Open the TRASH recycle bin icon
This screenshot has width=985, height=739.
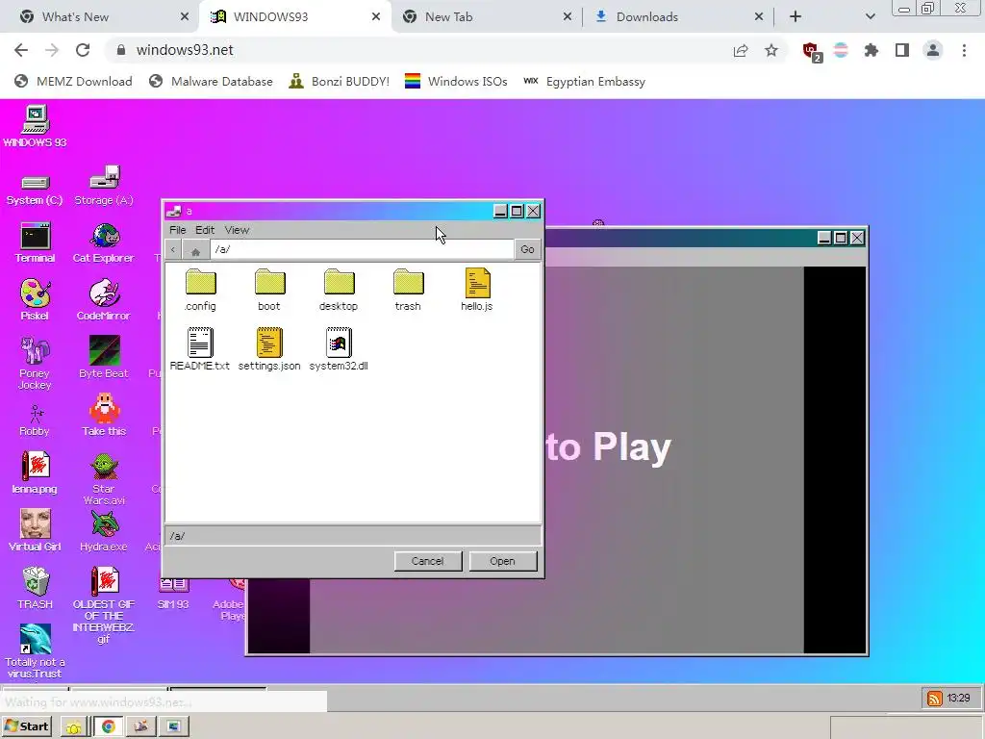point(35,588)
